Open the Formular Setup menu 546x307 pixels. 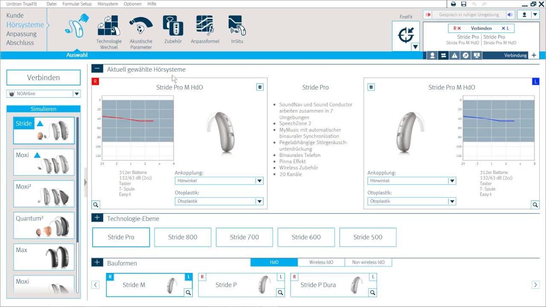[x=77, y=4]
